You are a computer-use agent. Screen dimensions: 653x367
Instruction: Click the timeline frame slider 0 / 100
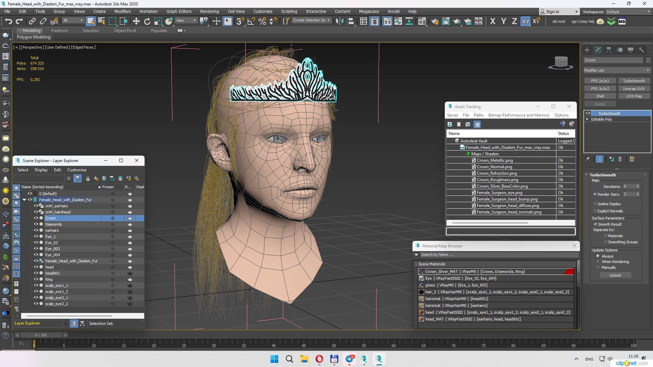tap(41, 335)
